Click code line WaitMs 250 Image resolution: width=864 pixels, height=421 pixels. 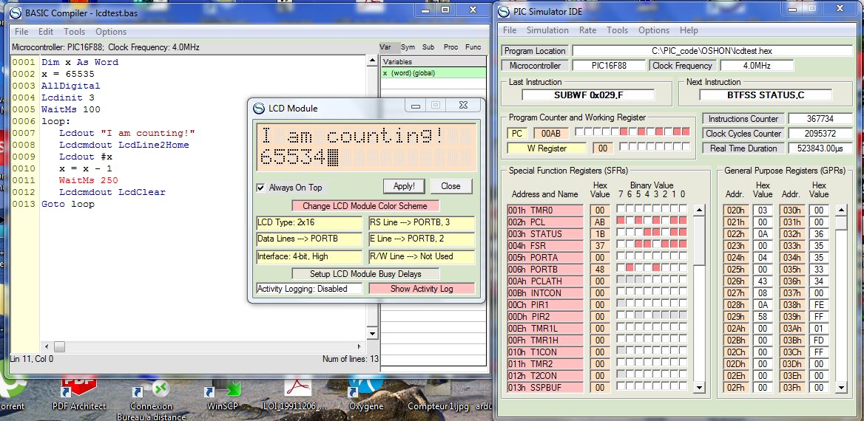[x=89, y=180]
